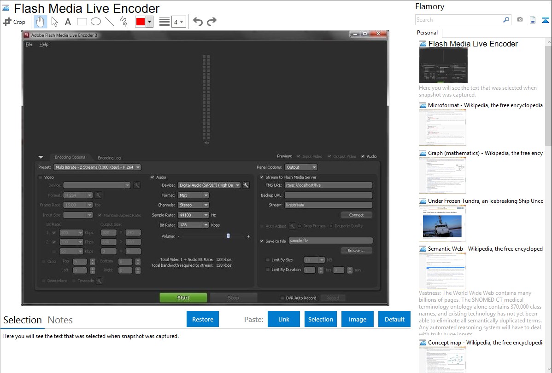The image size is (552, 373).
Task: Click the red color swatch
Action: tap(141, 22)
